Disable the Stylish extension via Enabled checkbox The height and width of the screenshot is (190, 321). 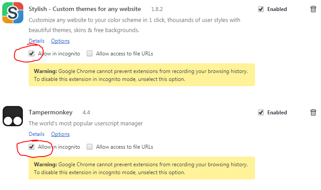coord(261,9)
